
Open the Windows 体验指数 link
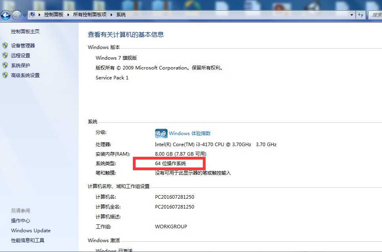tap(189, 133)
